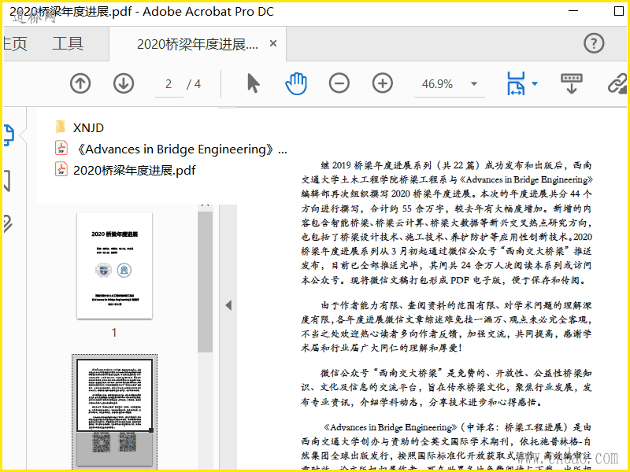The width and height of the screenshot is (630, 472).
Task: Open the attachments paperclip sidebar icon
Action: pyautogui.click(x=7, y=224)
